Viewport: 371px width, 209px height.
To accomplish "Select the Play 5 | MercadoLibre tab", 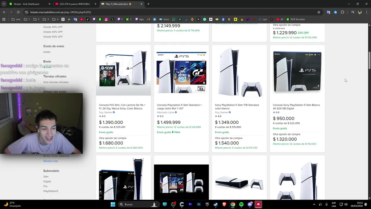I will [x=122, y=4].
